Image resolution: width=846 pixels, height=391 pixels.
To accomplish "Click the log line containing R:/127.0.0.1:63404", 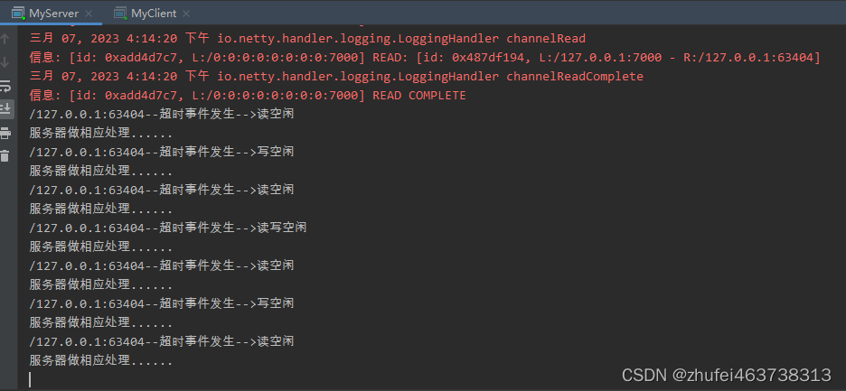I will pyautogui.click(x=425, y=58).
